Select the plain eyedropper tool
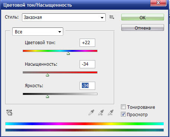Screen dimensions: 170x137 click(x=92, y=112)
